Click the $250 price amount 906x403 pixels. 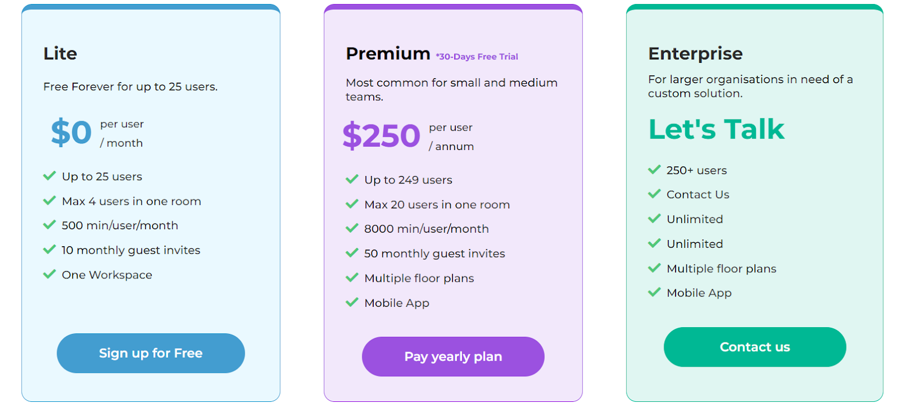[x=381, y=136]
